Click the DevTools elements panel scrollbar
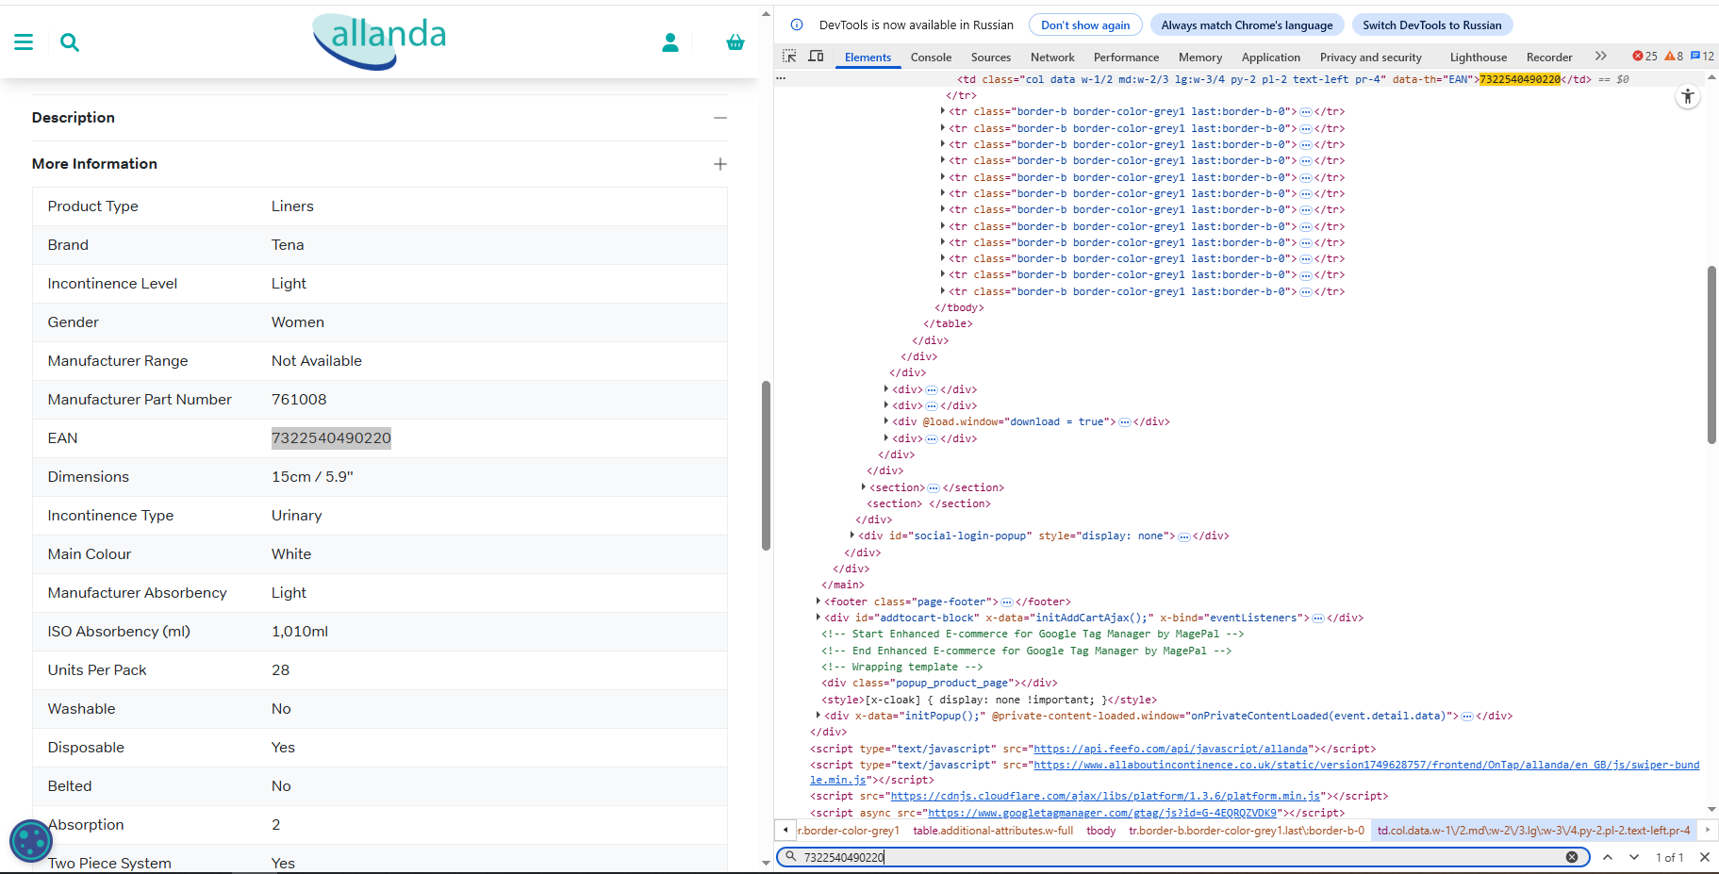The image size is (1719, 874). [1711, 355]
